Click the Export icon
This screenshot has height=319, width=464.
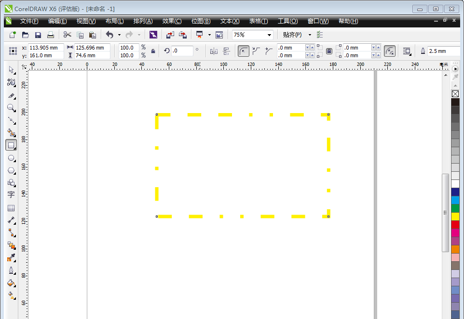click(x=183, y=35)
